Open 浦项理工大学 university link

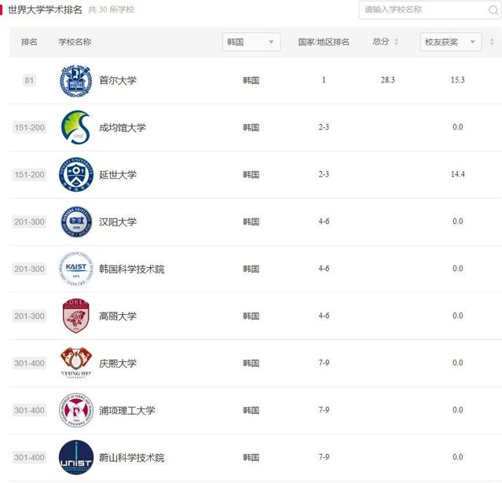click(x=127, y=411)
